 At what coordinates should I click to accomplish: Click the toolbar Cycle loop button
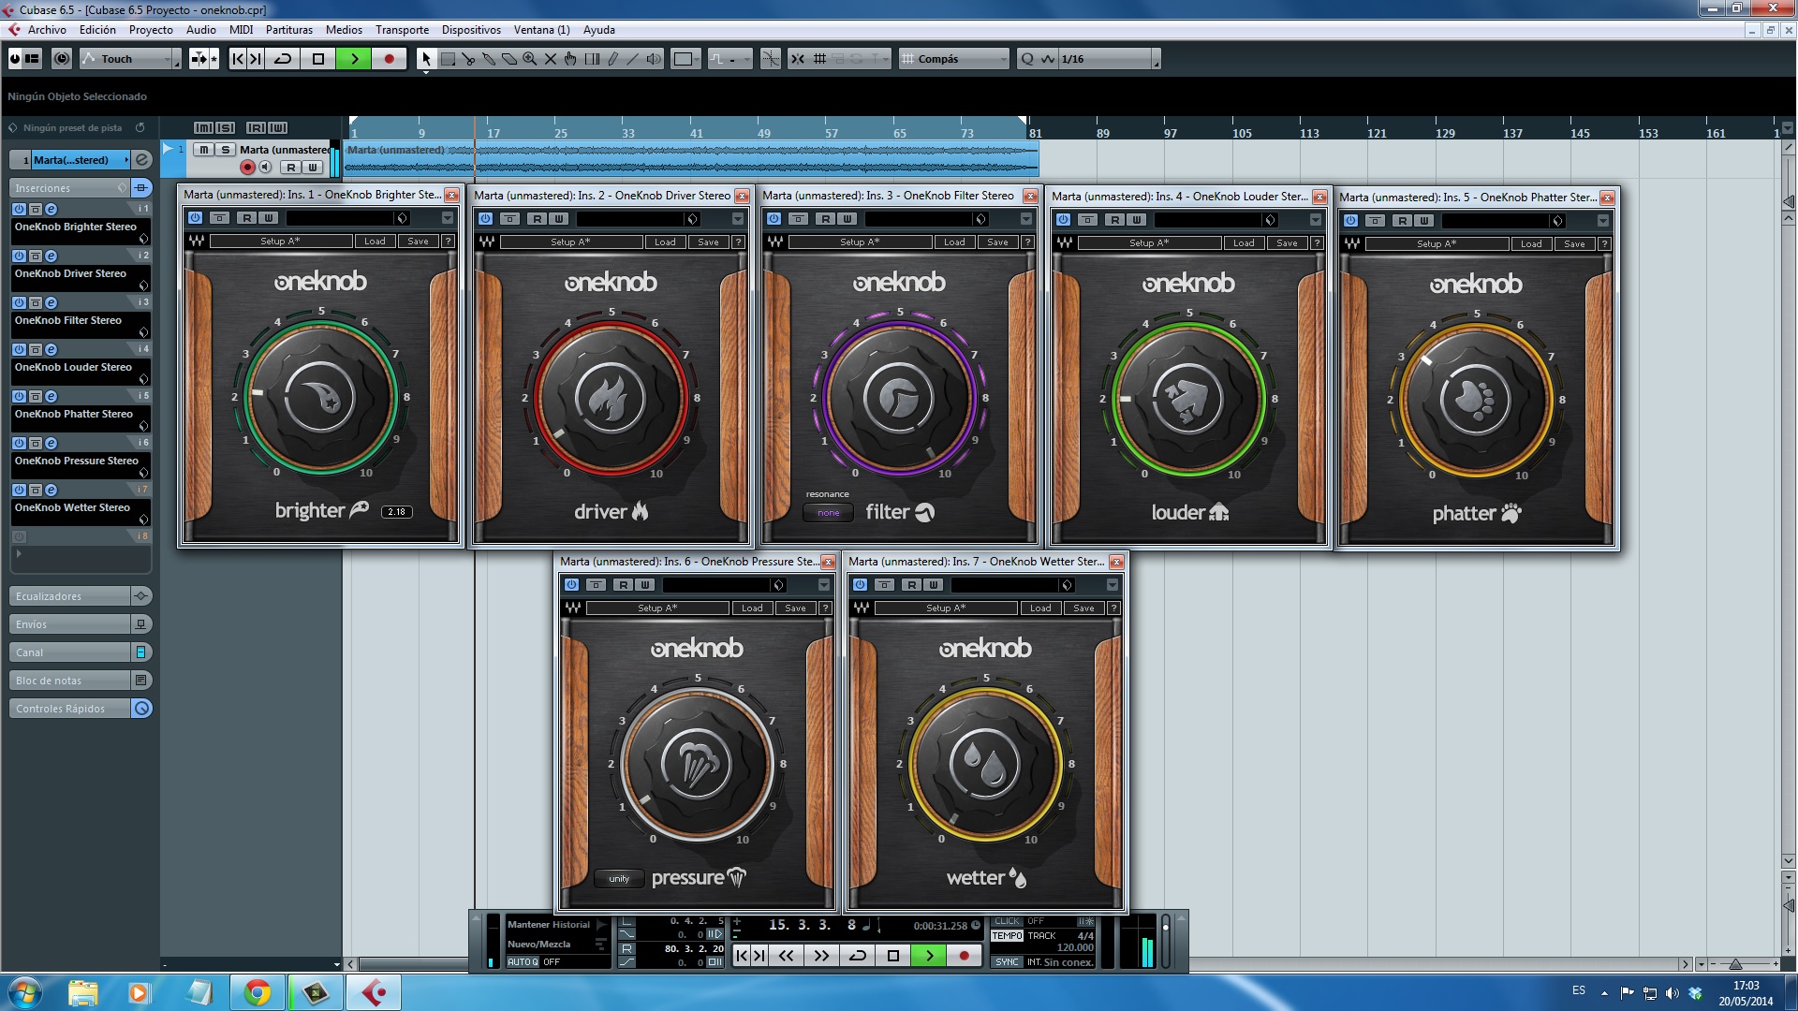[x=282, y=59]
